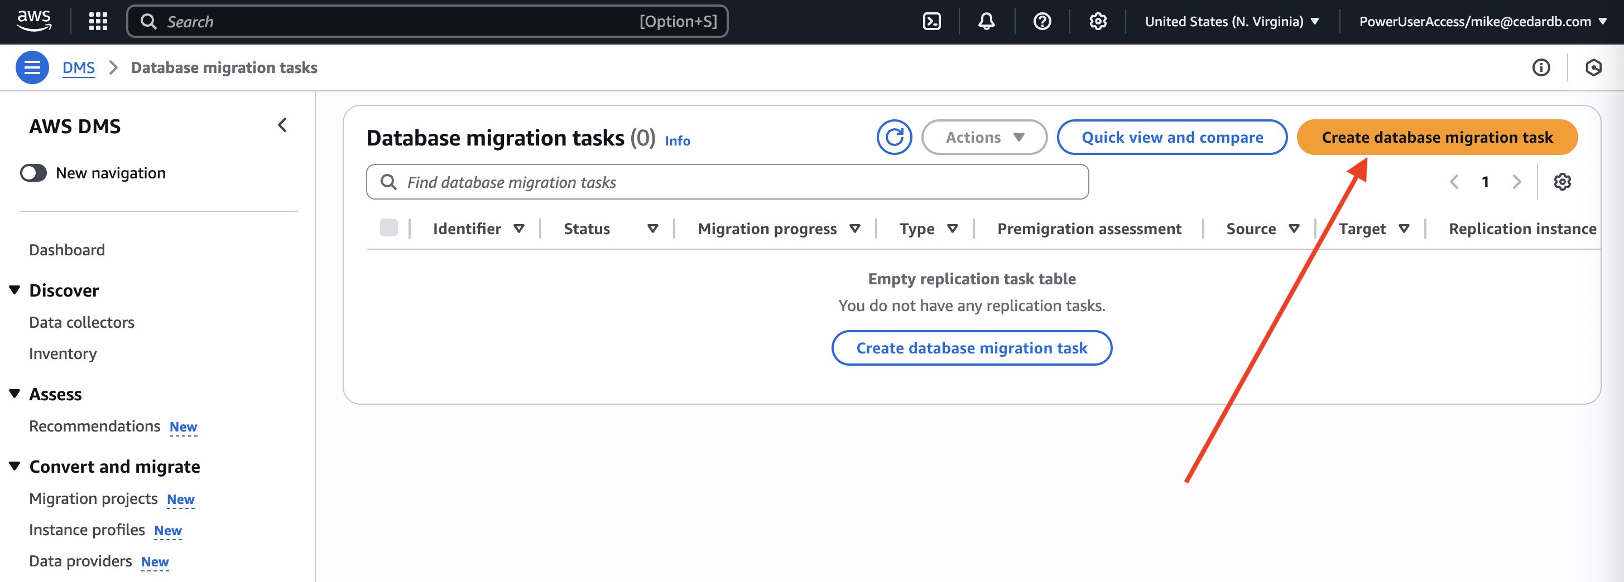
Task: Open console settings gear in top bar
Action: pyautogui.click(x=1098, y=21)
